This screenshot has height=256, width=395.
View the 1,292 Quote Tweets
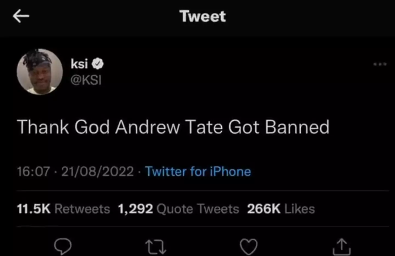[x=178, y=209]
